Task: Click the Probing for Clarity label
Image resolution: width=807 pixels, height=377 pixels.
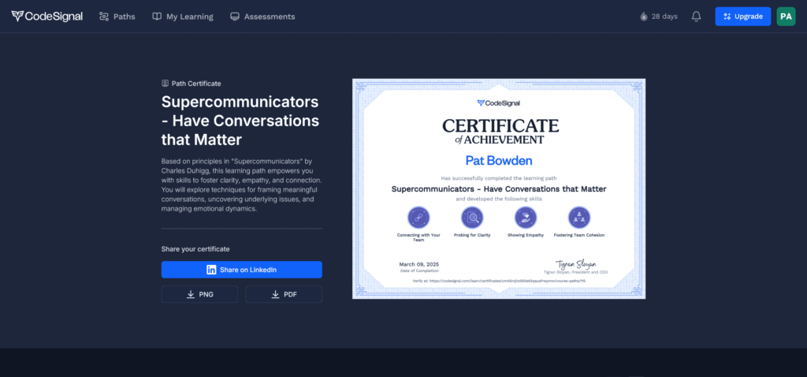Action: tap(472, 235)
